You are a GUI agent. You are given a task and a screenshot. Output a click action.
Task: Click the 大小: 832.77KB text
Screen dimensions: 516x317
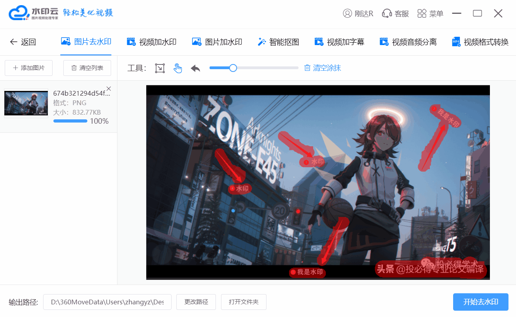pyautogui.click(x=77, y=112)
